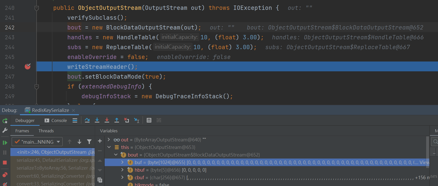The height and width of the screenshot is (186, 438).
Task: Click the remove watch minus icon
Action: (x=100, y=151)
